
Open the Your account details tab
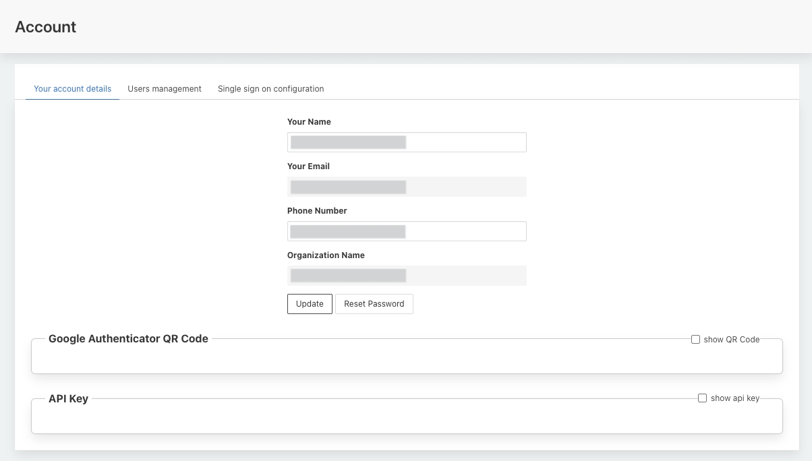[x=72, y=89]
